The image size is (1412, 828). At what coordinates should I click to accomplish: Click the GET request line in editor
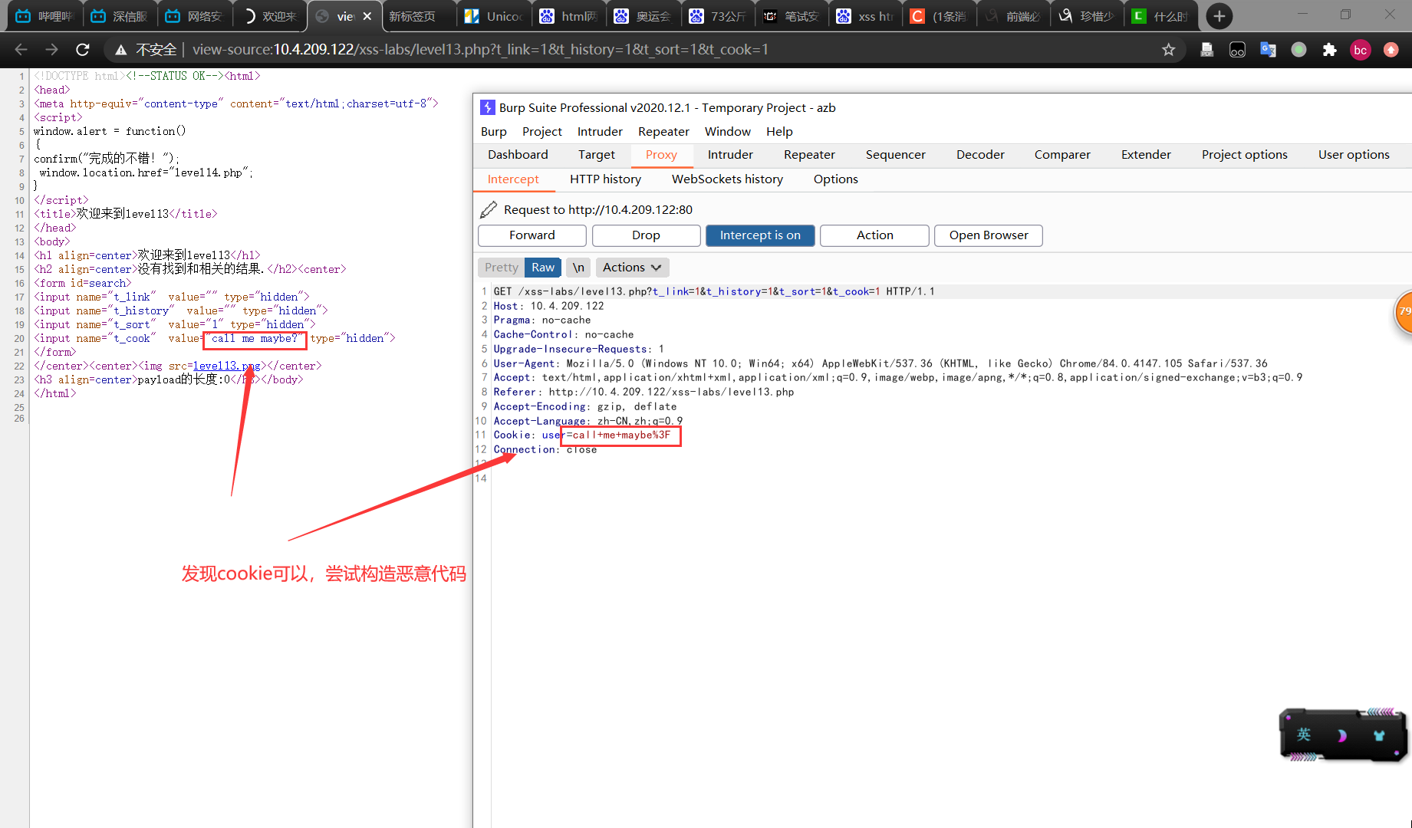point(713,291)
